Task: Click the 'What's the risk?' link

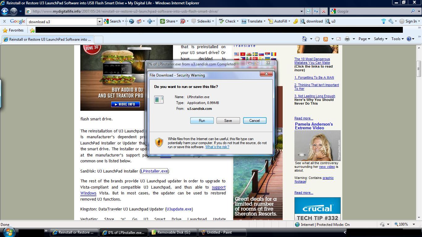Action: (x=217, y=147)
